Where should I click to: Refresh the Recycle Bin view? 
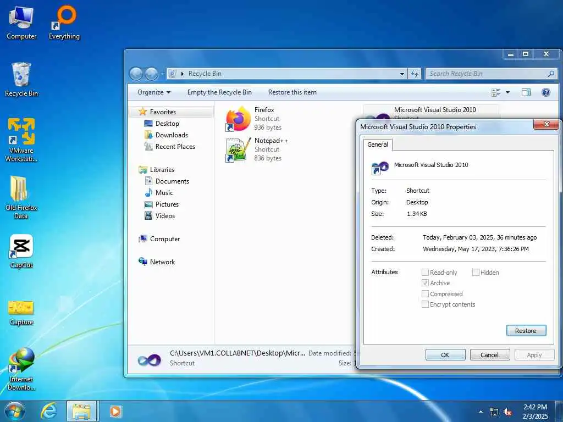click(415, 74)
